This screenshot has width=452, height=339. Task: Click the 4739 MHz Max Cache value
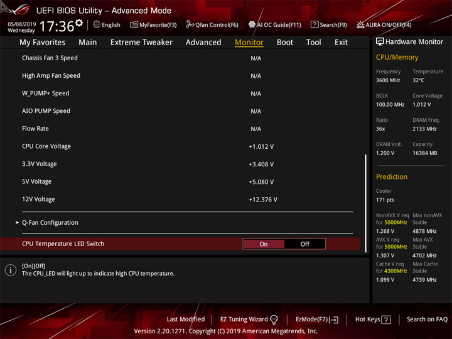[x=424, y=280]
